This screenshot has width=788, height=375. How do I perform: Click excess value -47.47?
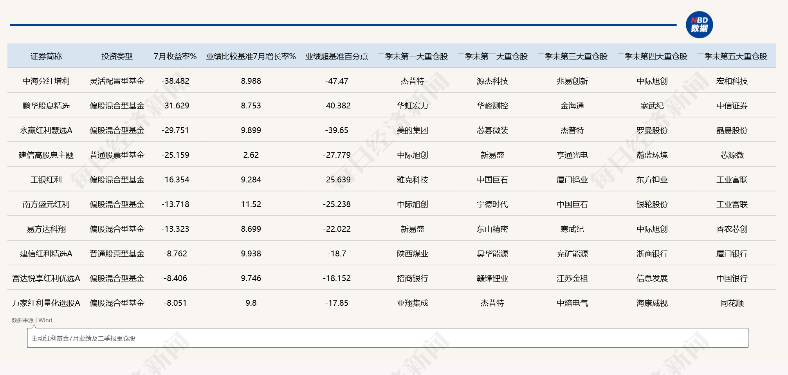337,81
